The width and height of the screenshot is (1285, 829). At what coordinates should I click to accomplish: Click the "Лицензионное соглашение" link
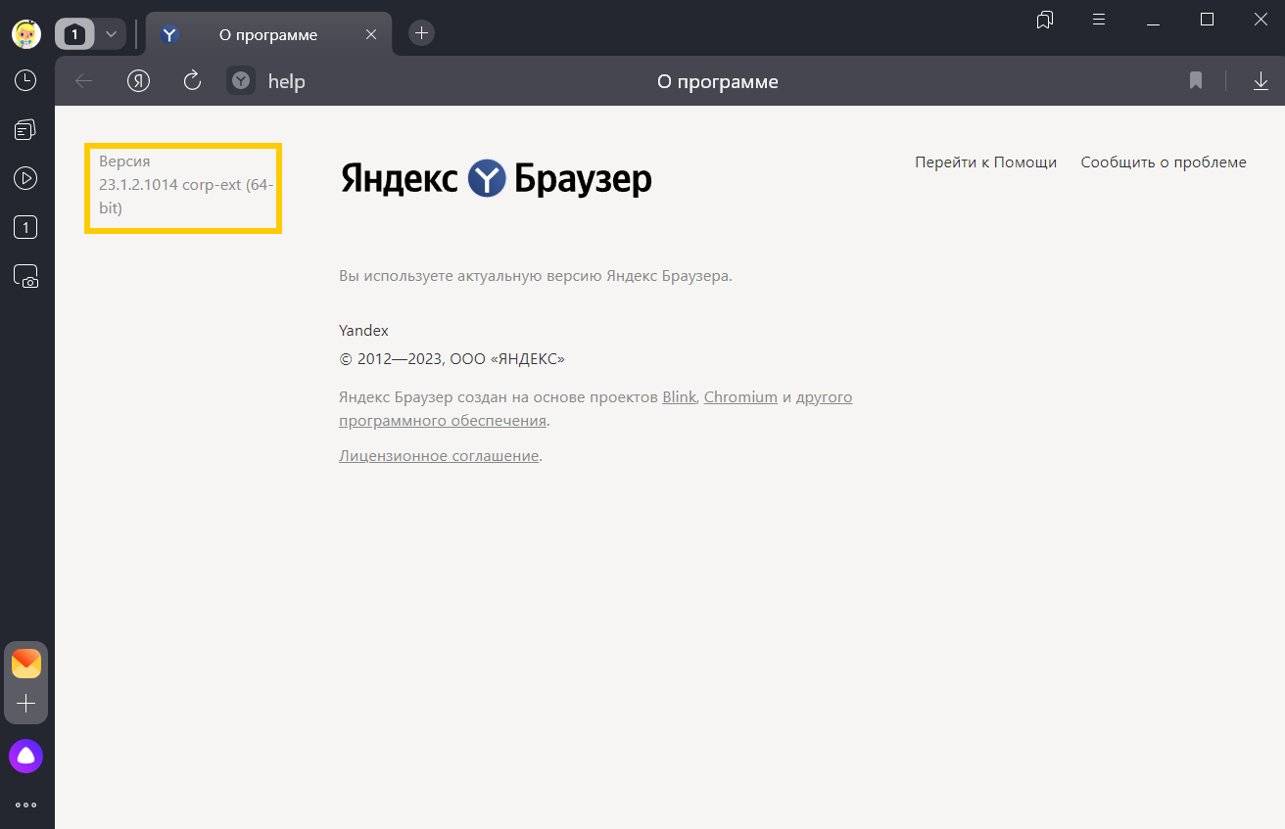tap(439, 456)
